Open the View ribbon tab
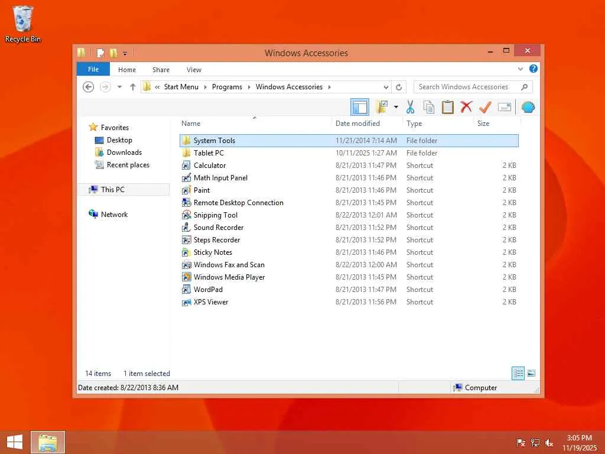605x454 pixels. [194, 70]
